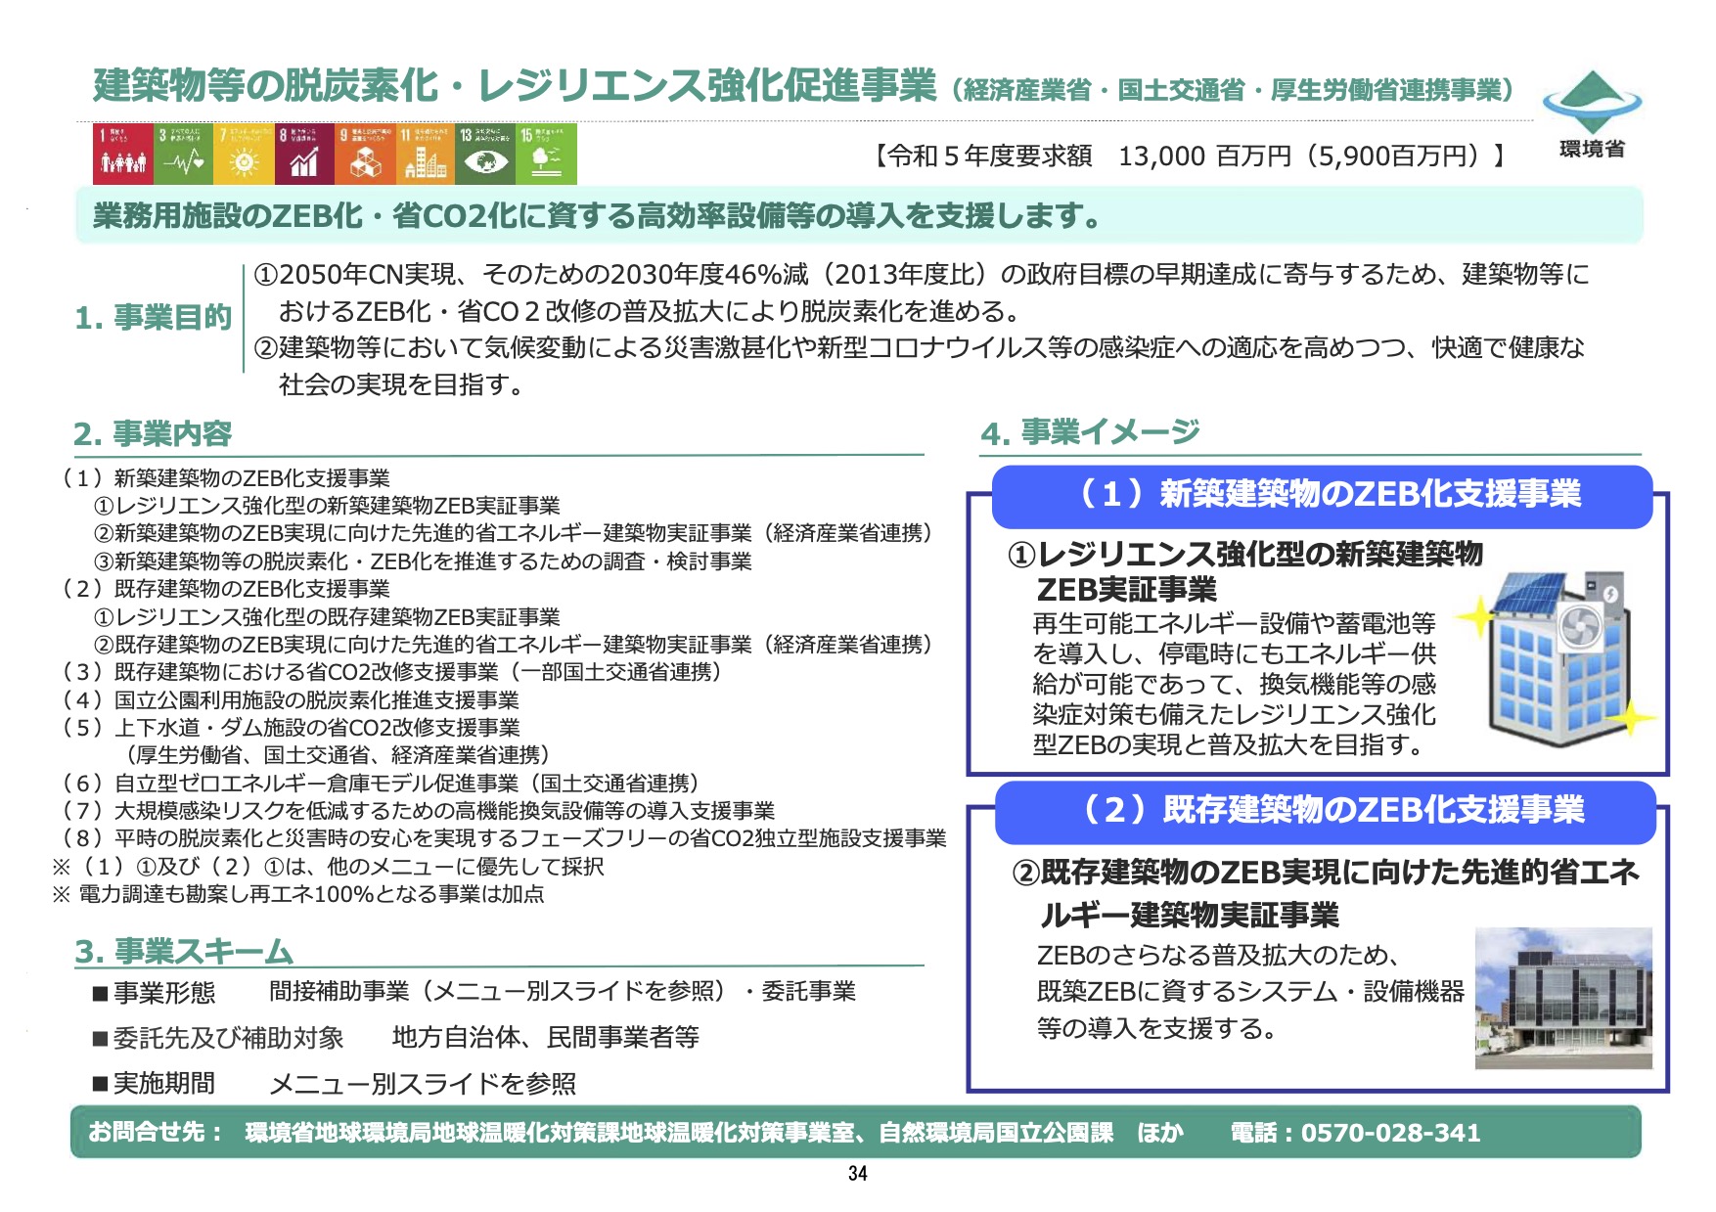Click the ■実施期間 label
The height and width of the screenshot is (1212, 1716).
tap(154, 1084)
